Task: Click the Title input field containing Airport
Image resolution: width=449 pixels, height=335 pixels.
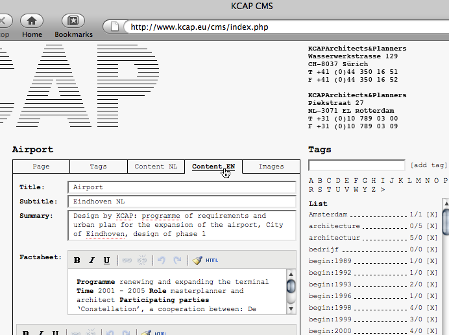Action: tap(182, 187)
